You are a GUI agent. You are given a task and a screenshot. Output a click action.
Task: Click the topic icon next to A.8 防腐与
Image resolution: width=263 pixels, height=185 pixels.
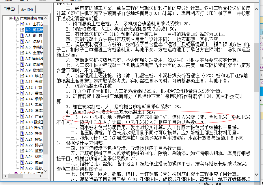coord(22,65)
